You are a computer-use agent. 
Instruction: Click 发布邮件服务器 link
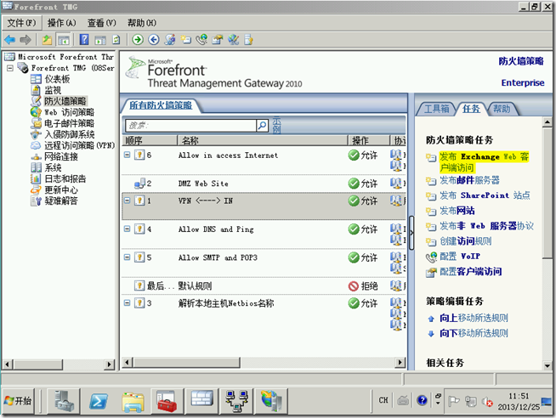click(469, 180)
